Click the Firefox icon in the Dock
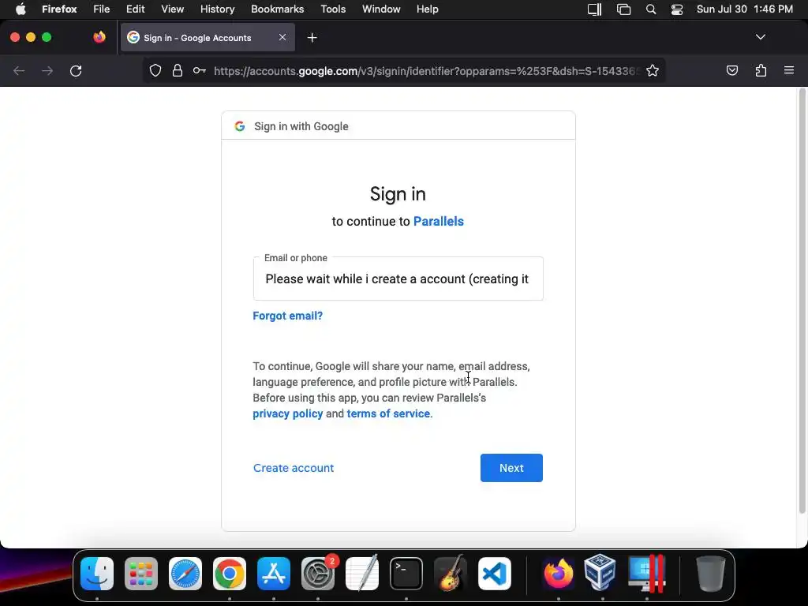The width and height of the screenshot is (808, 606). pyautogui.click(x=558, y=574)
